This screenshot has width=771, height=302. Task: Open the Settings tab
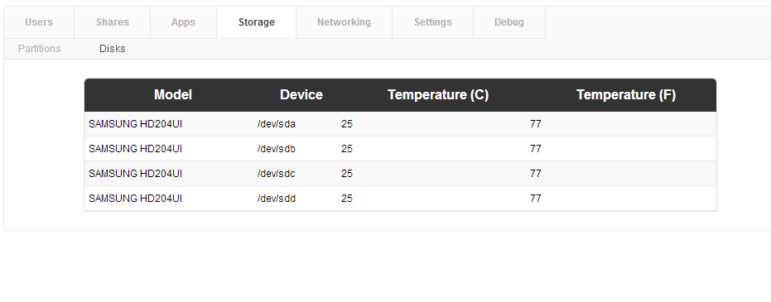432,22
